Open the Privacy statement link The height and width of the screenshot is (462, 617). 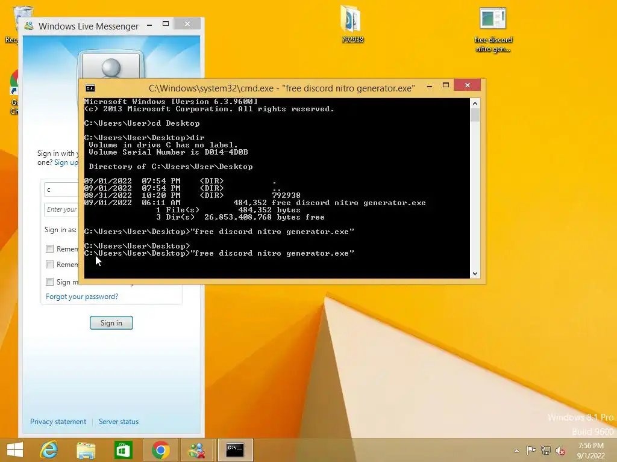click(x=58, y=422)
